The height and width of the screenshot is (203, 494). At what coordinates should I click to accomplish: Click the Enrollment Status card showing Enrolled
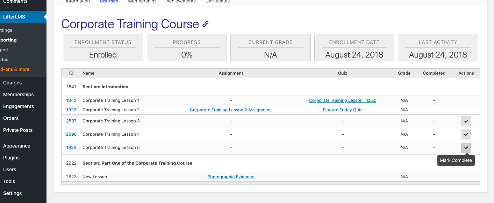point(103,48)
